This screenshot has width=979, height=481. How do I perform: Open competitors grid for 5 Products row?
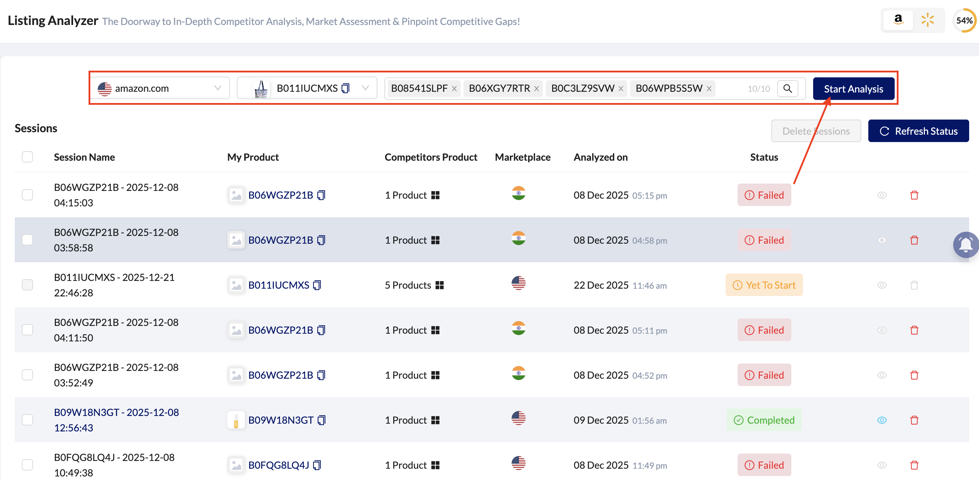click(440, 285)
